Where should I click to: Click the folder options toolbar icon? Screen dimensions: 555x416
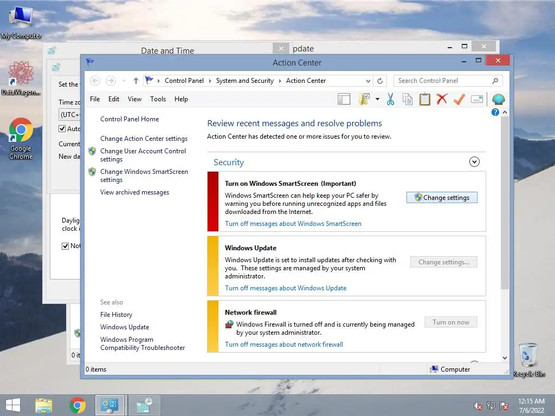click(364, 100)
